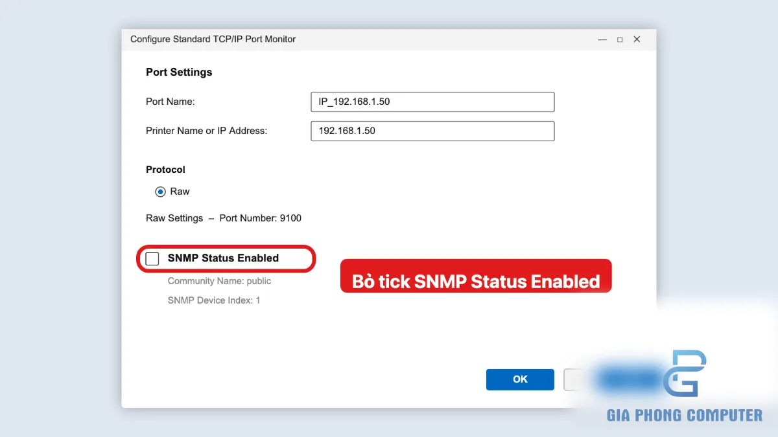Viewport: 778px width, 437px height.
Task: Click the Printer Name or IP Address field
Action: tap(432, 131)
